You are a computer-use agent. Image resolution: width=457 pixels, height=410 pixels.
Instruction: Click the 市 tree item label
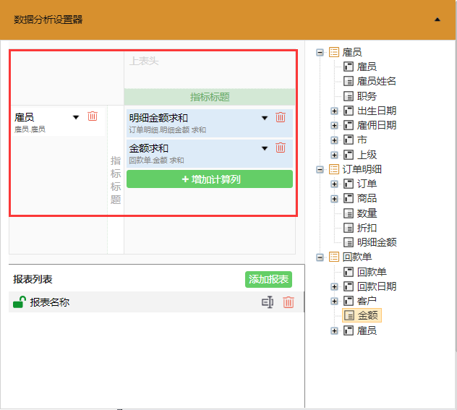pyautogui.click(x=362, y=140)
